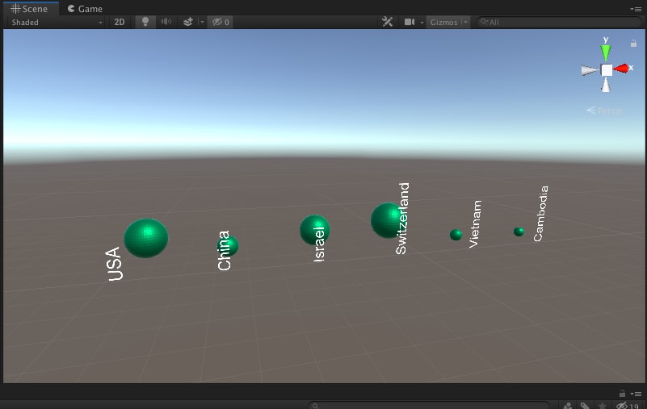
Task: Select the small Cambodia sphere
Action: pyautogui.click(x=519, y=232)
